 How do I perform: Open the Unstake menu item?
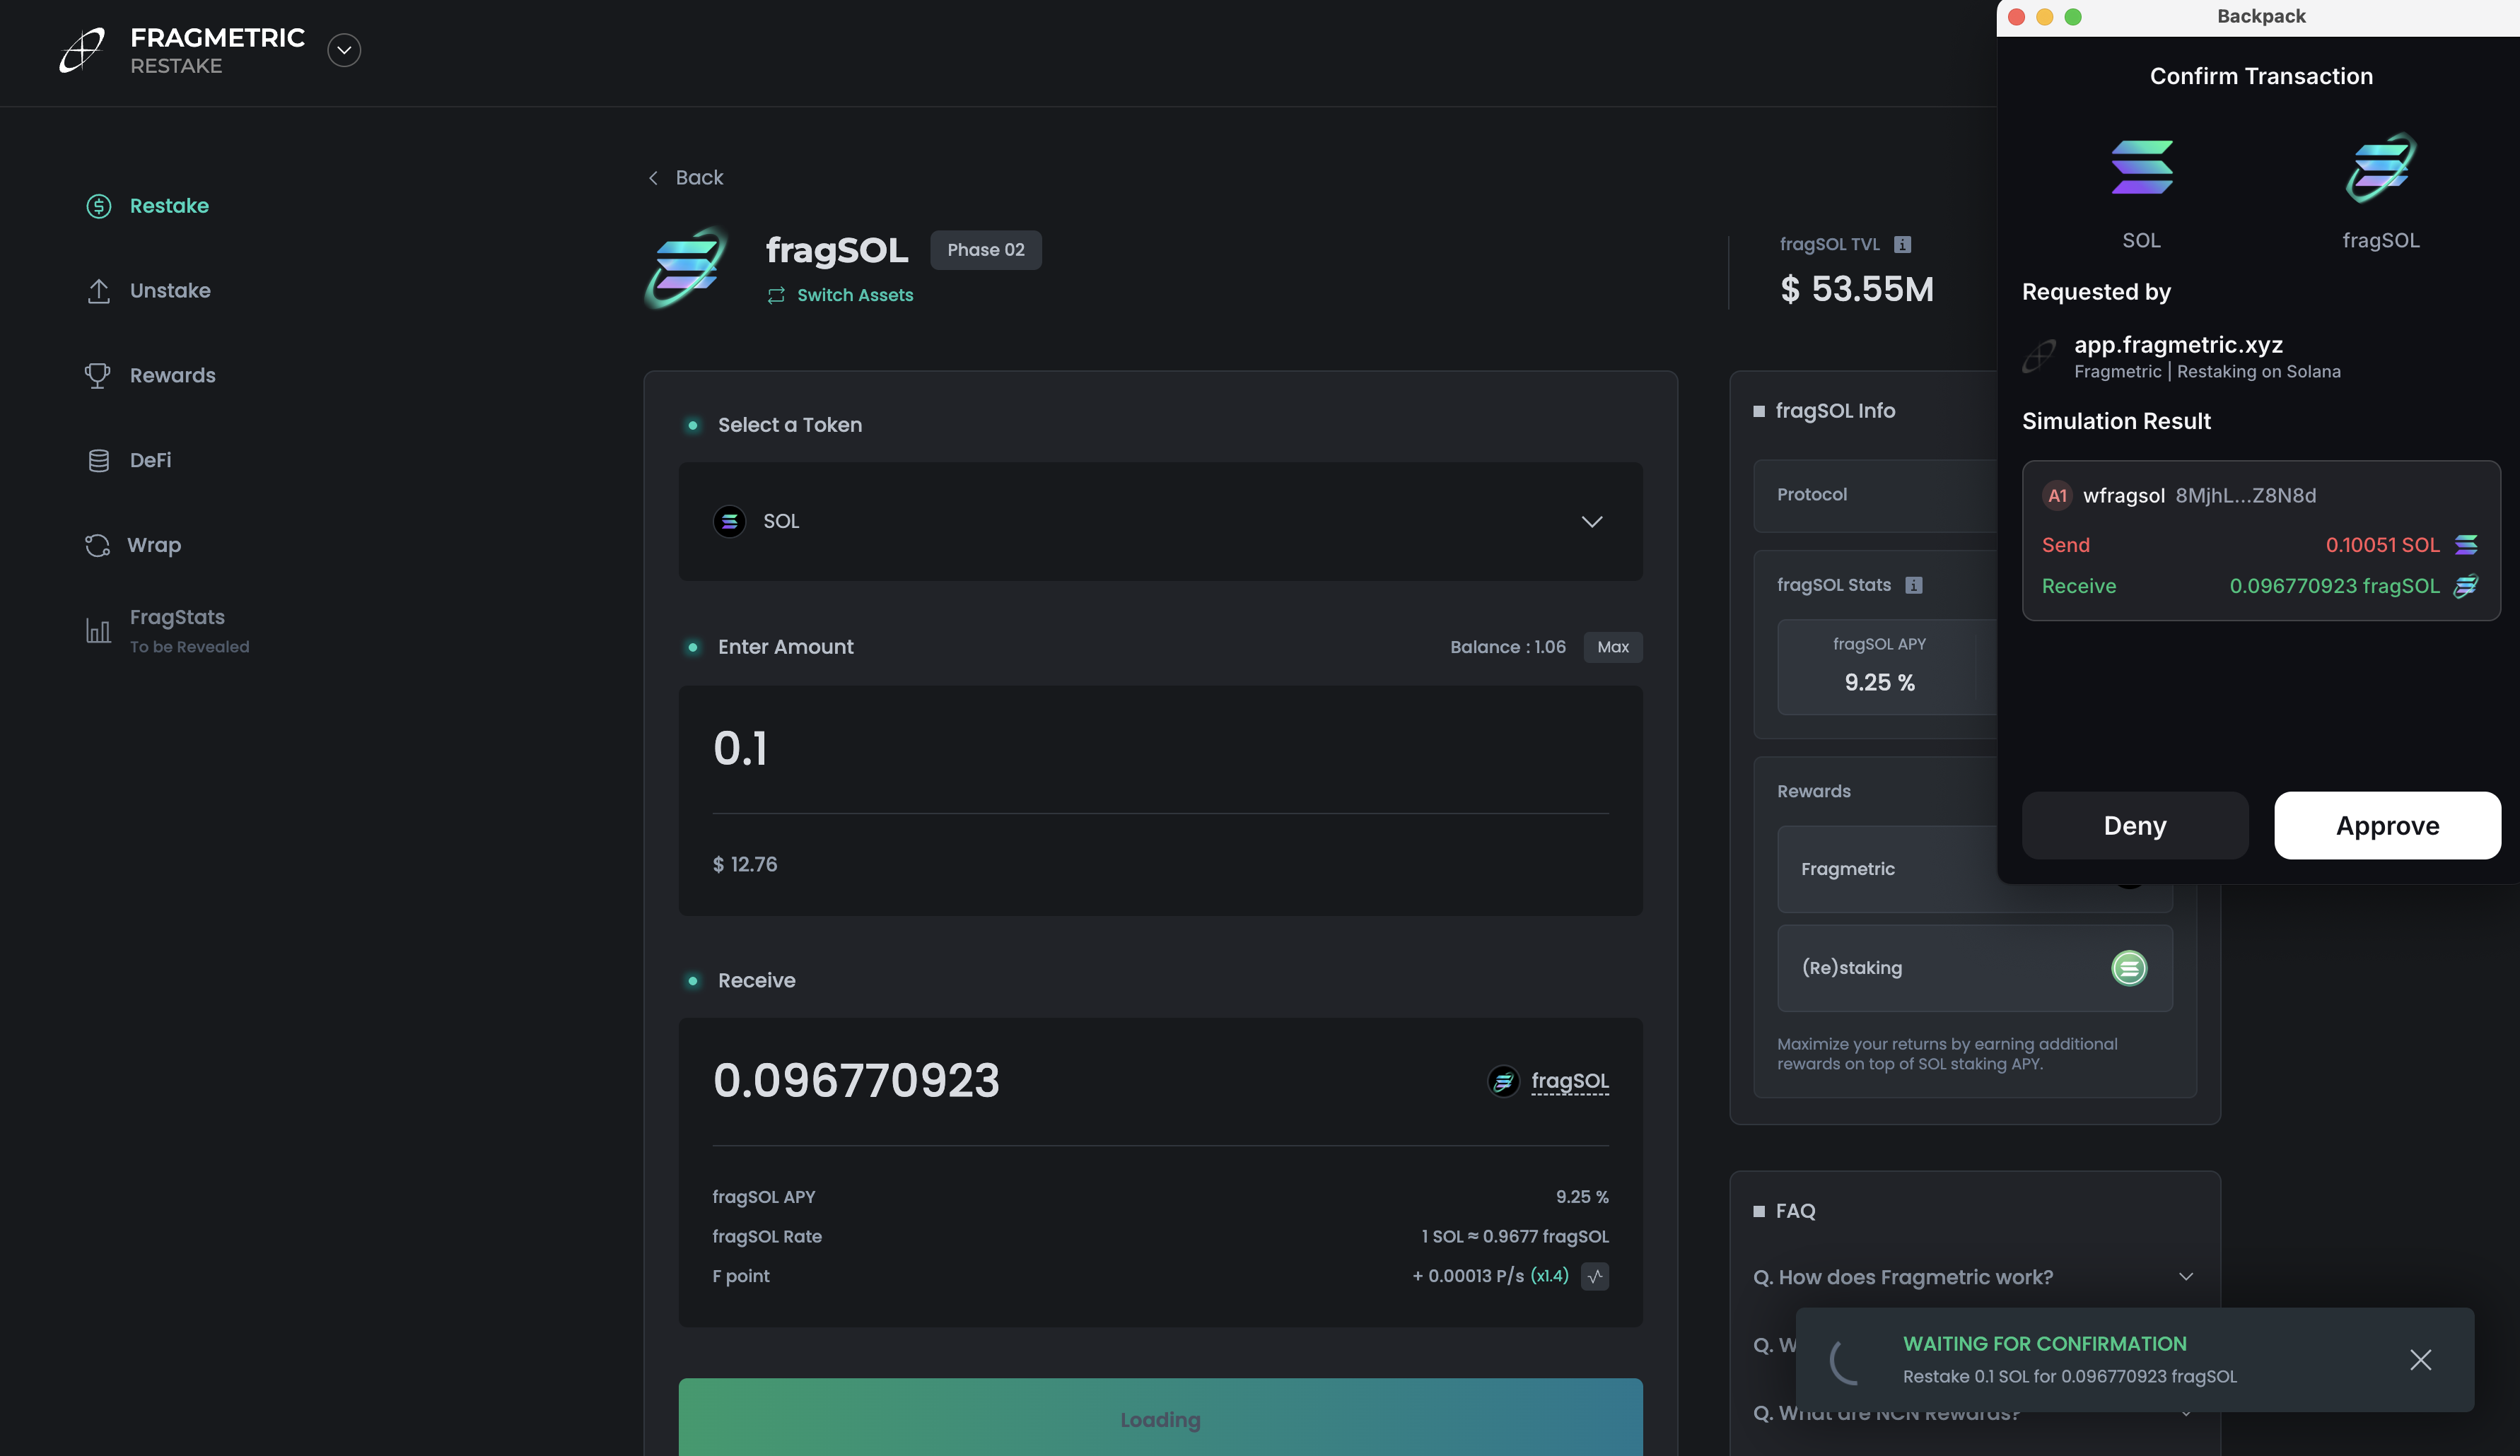[x=170, y=290]
